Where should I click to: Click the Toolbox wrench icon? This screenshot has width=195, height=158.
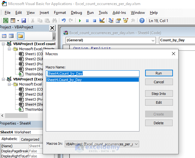[133, 20]
